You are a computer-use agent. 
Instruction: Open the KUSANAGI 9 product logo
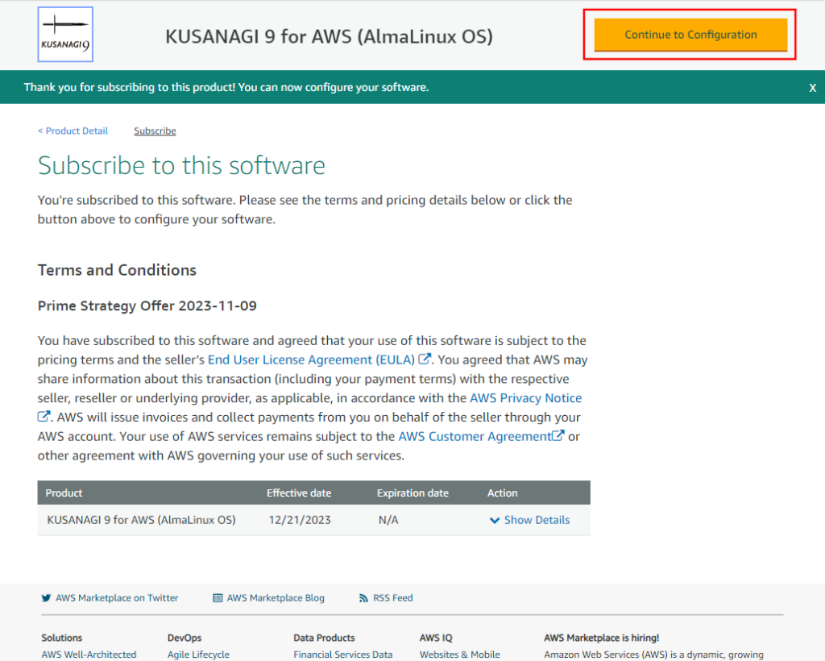65,34
